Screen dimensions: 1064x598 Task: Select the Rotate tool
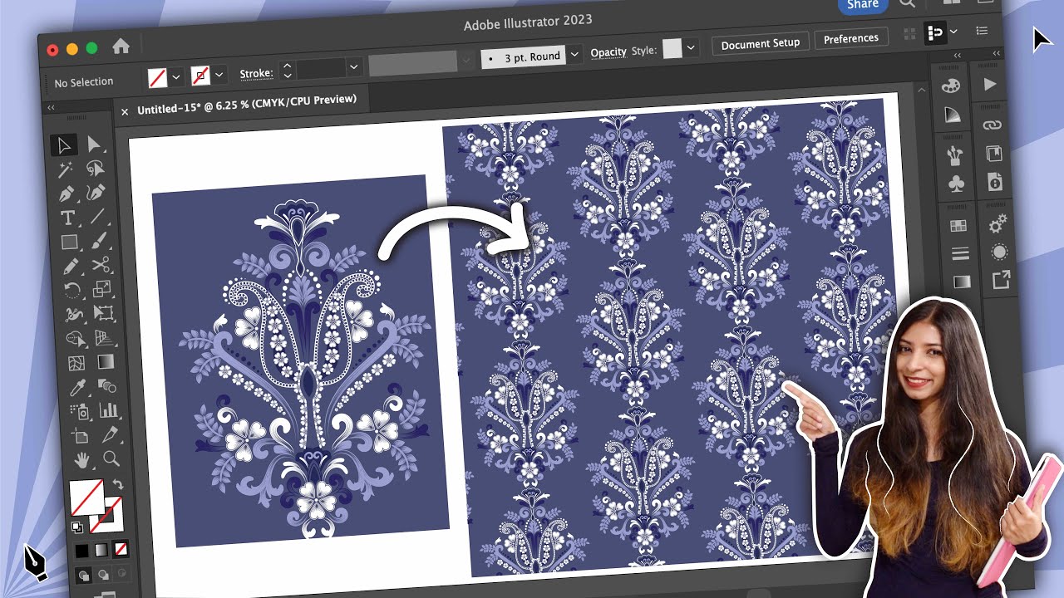point(72,291)
